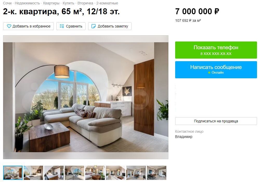Subscribe via Подписаться на продавца
Image resolution: width=263 pixels, height=182 pixels.
point(216,121)
